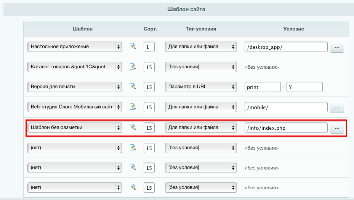Expand the Веб-студия Слон template dropdown
Image resolution: width=354 pixels, height=200 pixels.
pyautogui.click(x=75, y=107)
